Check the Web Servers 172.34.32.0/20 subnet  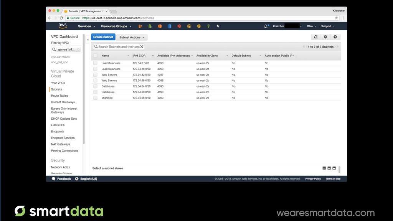(95, 75)
